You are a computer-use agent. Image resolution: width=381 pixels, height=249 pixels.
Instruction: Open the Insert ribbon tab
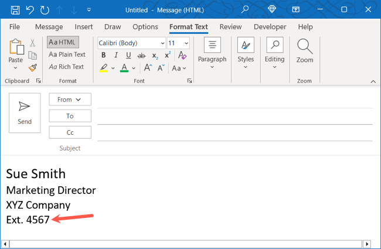(84, 27)
